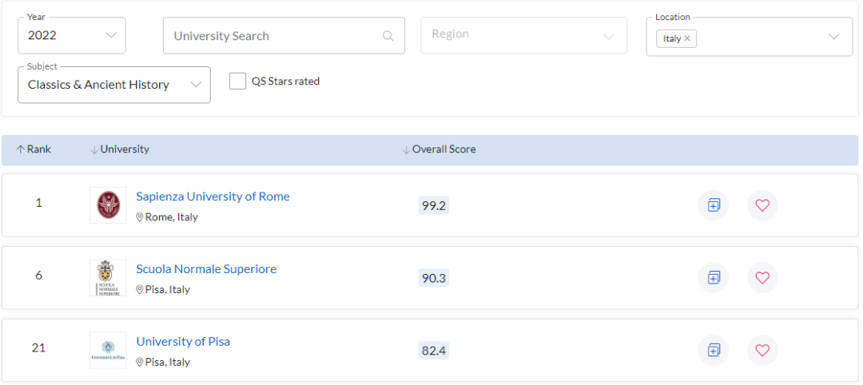Shortlist Scuola Normale Superiore with heart icon
The height and width of the screenshot is (385, 863).
point(762,278)
